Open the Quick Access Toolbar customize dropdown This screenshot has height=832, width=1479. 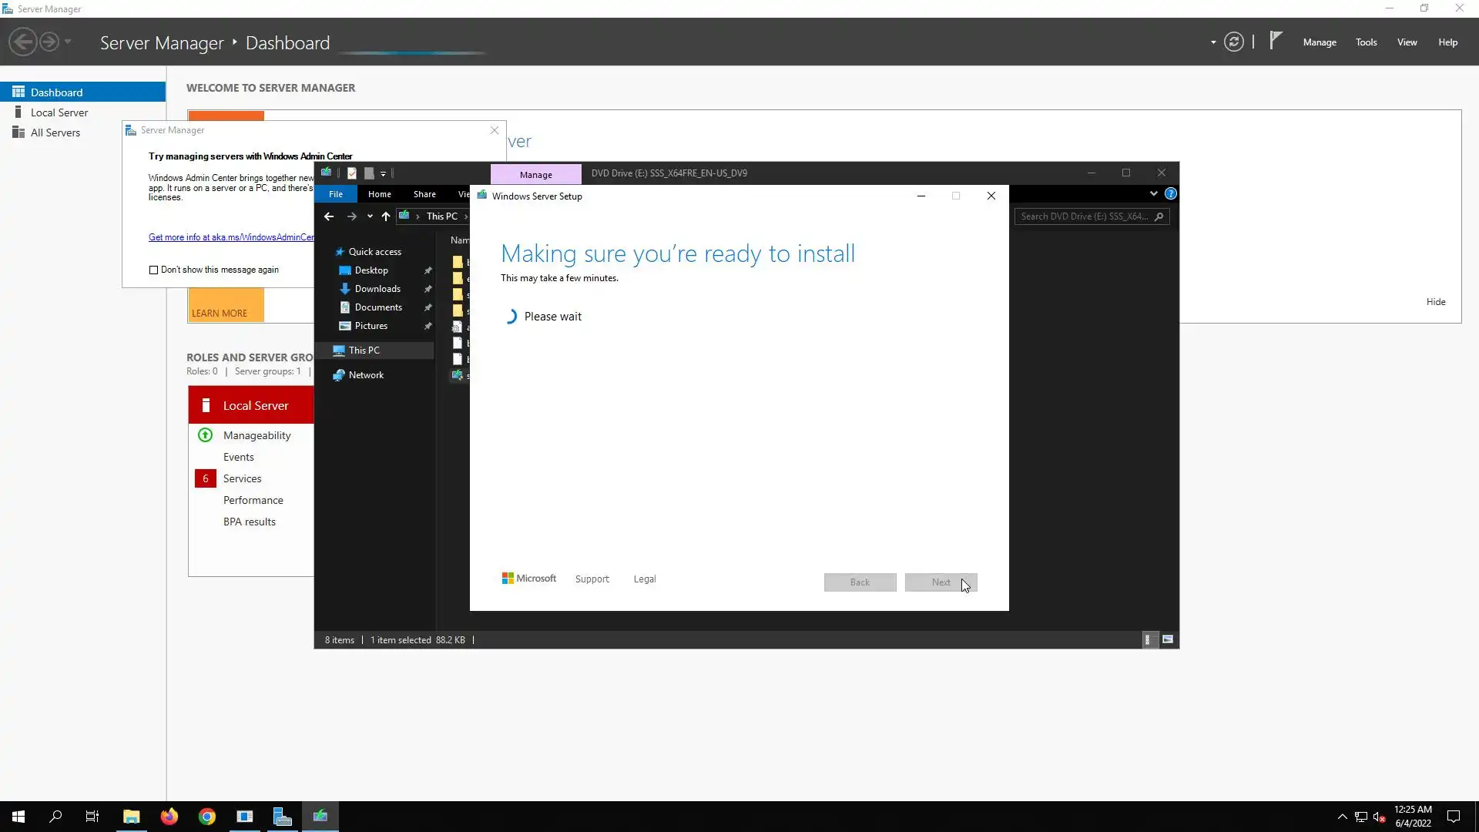[x=383, y=174]
